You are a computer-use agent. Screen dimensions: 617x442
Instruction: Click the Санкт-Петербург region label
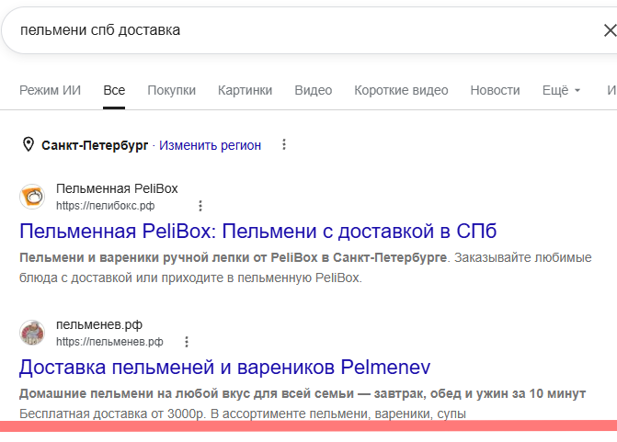coord(95,145)
